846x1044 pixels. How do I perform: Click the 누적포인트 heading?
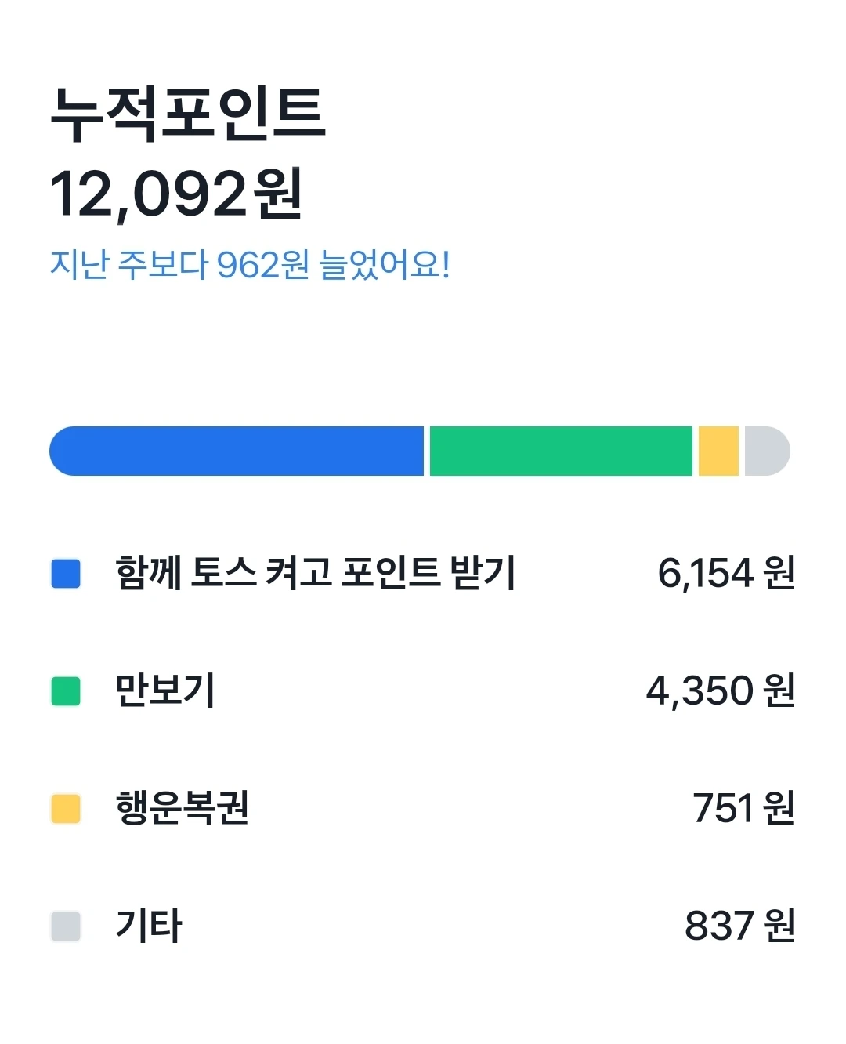188,114
